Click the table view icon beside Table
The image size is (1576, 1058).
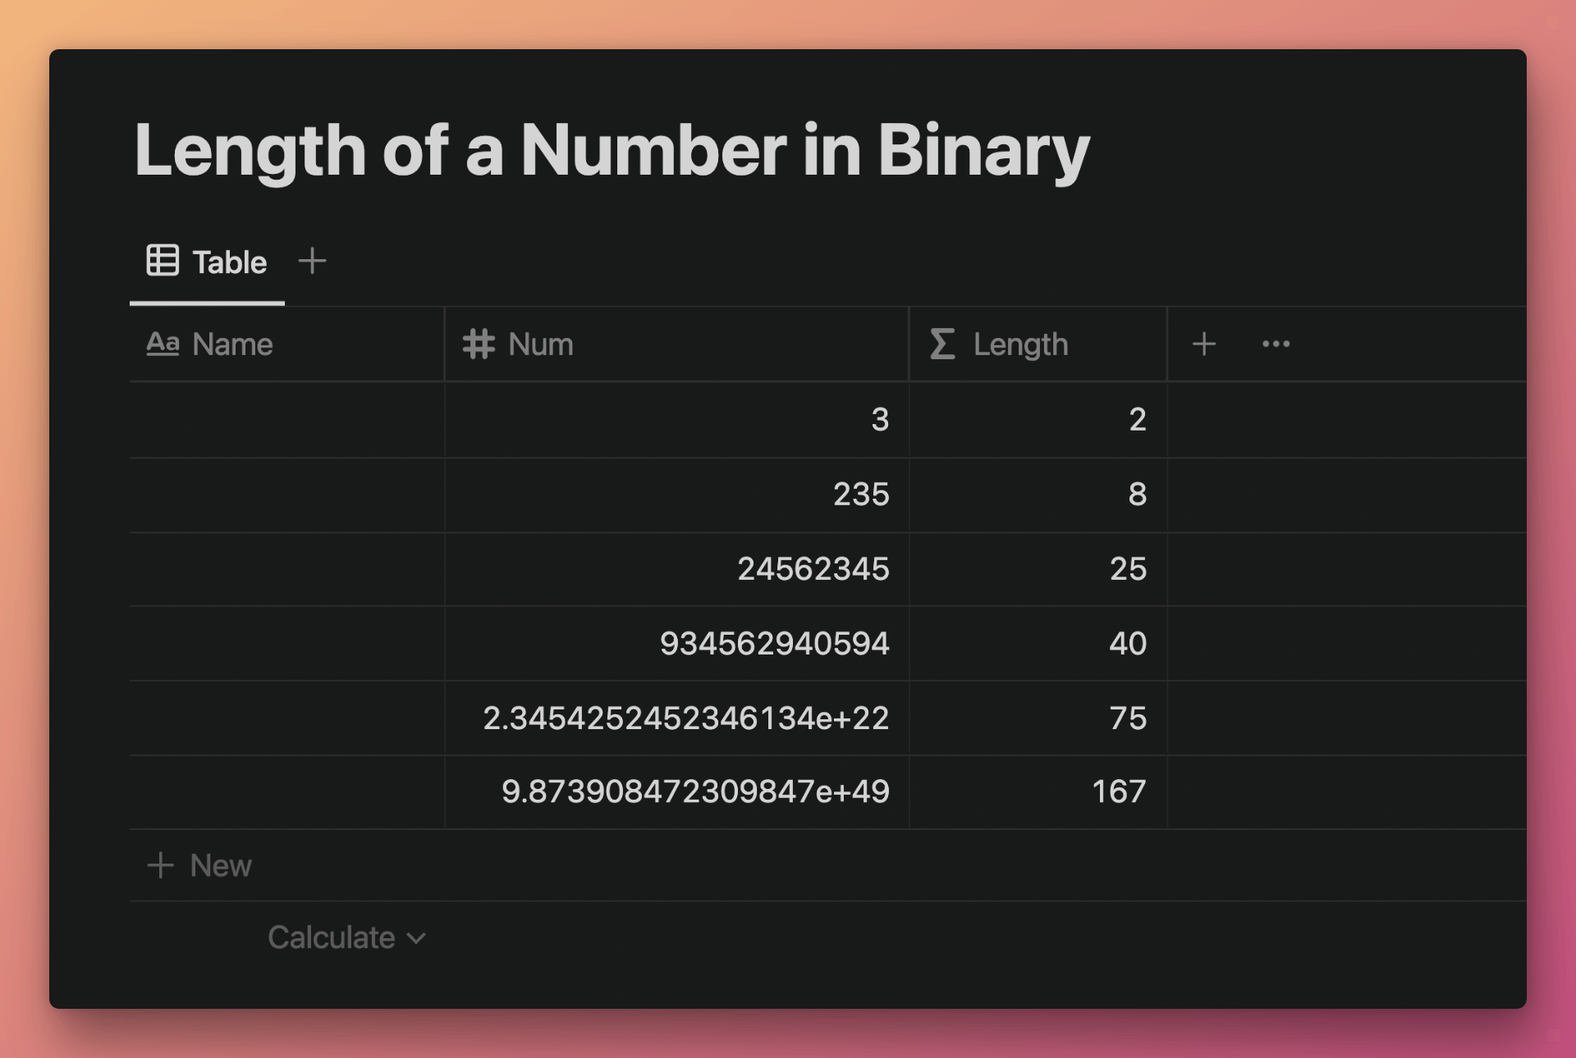(x=163, y=261)
